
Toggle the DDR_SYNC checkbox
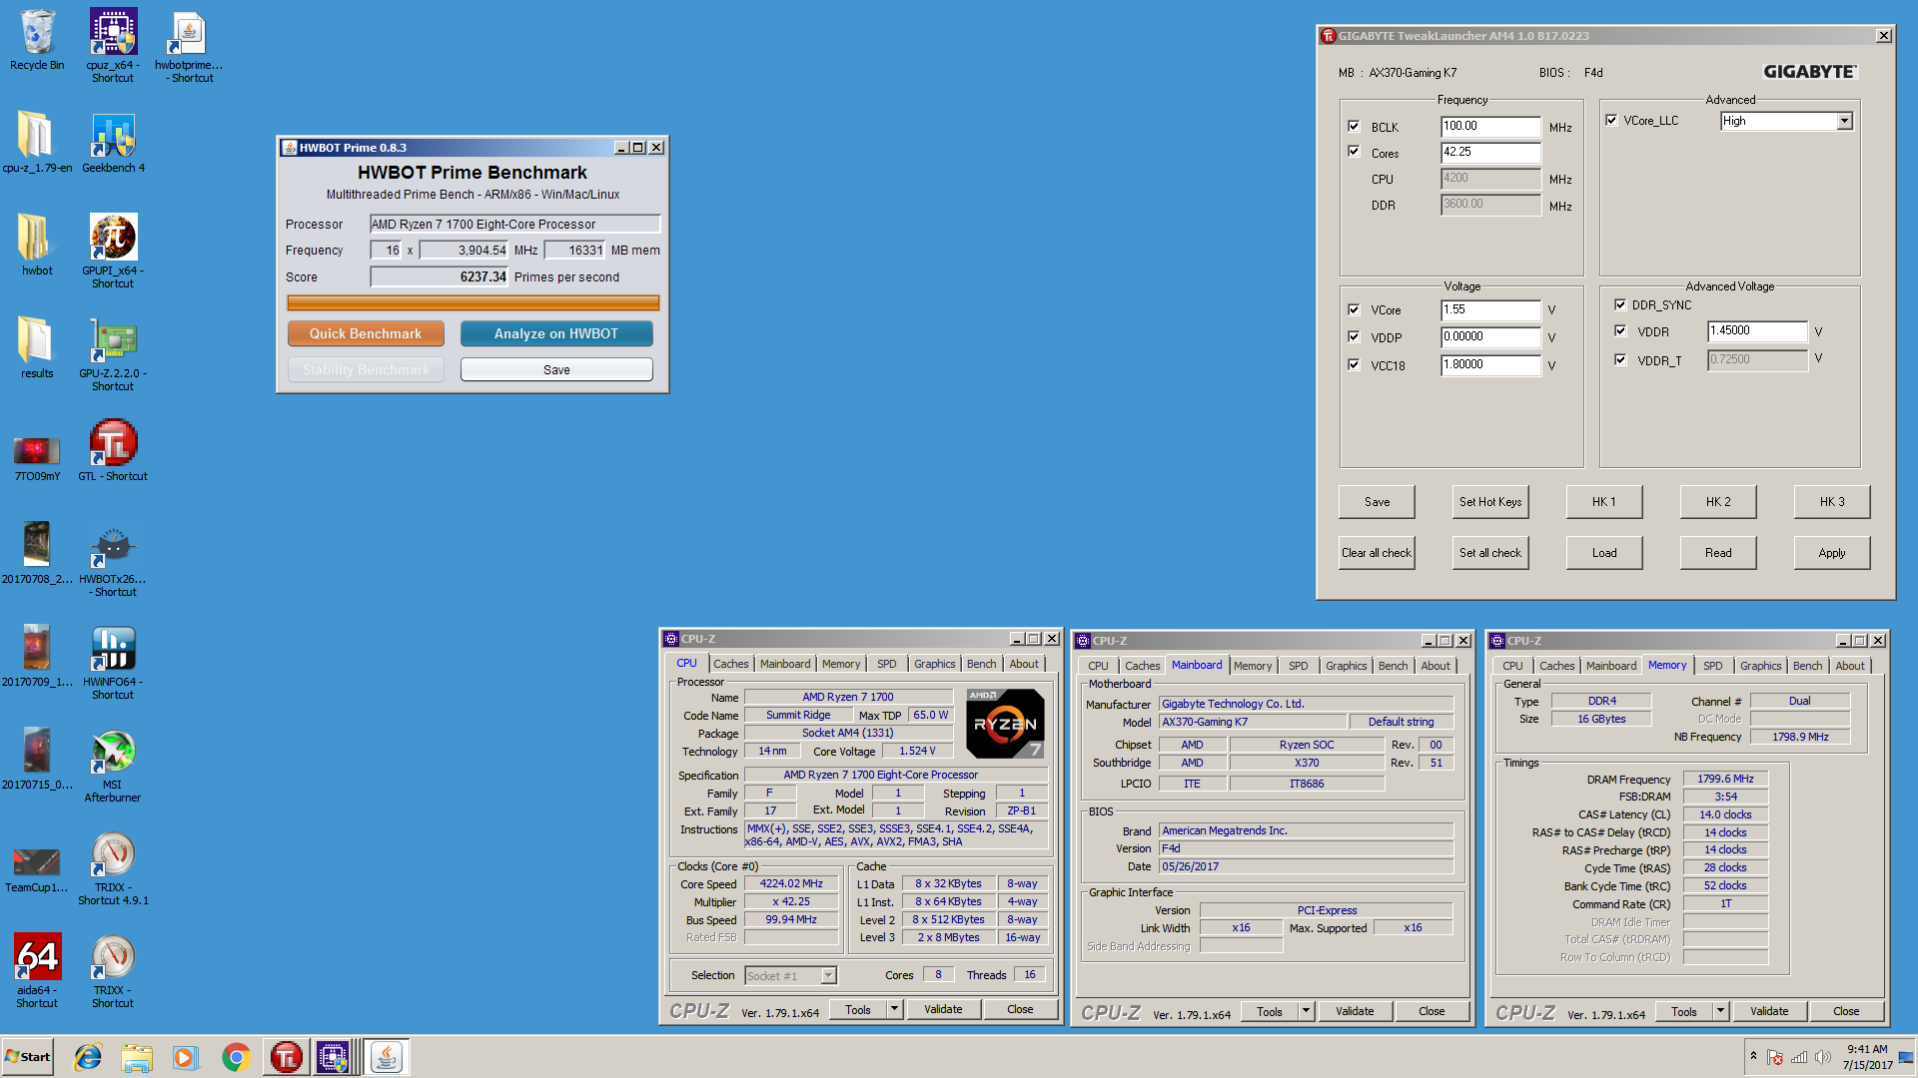[1620, 304]
